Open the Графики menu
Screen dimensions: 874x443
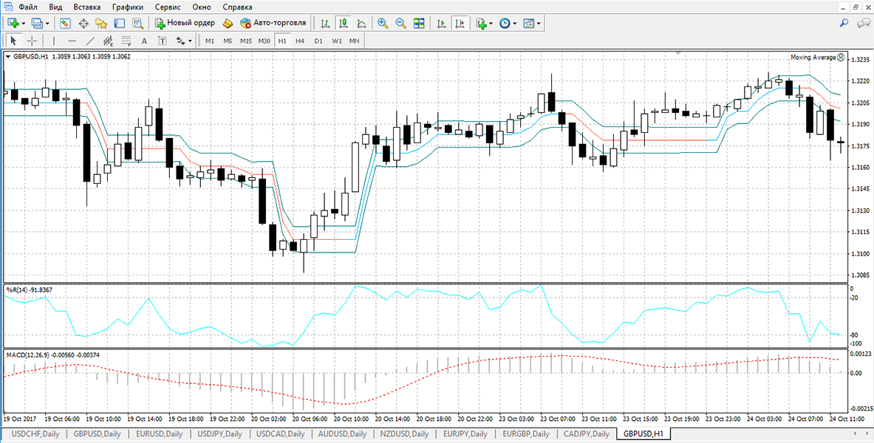click(x=127, y=7)
